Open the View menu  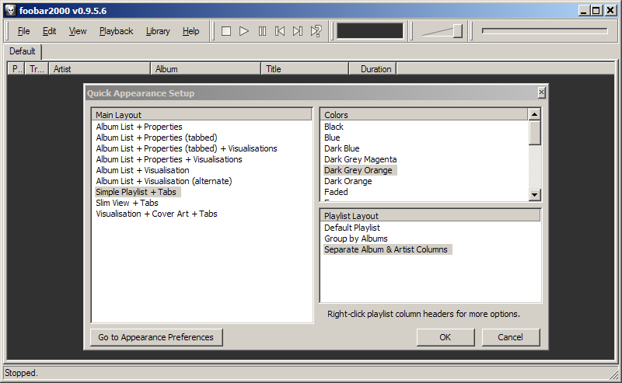77,31
